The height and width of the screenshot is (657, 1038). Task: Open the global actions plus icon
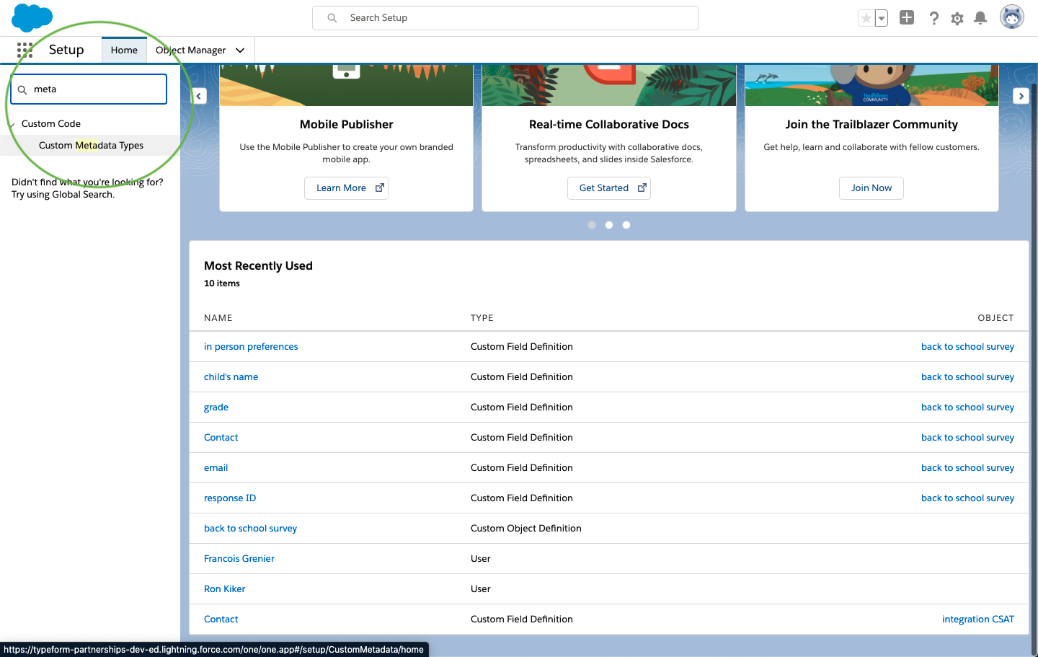907,18
